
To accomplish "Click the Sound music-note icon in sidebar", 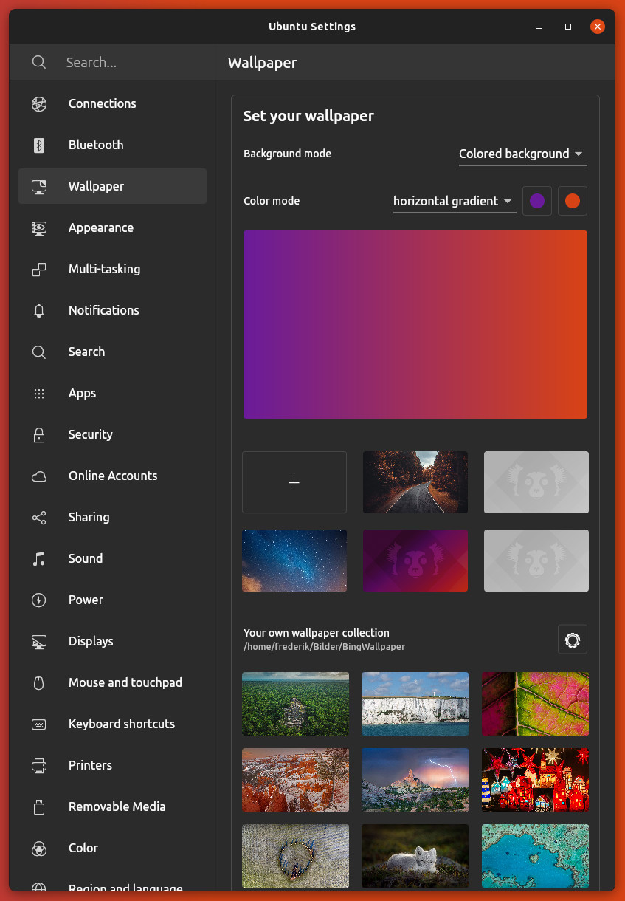I will (39, 558).
